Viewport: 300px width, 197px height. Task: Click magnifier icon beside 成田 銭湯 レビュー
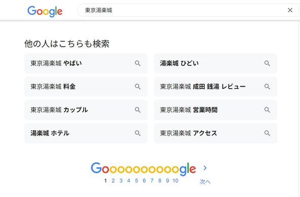click(267, 87)
